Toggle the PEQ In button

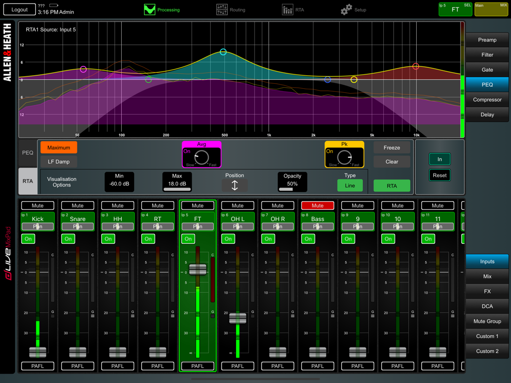(440, 159)
